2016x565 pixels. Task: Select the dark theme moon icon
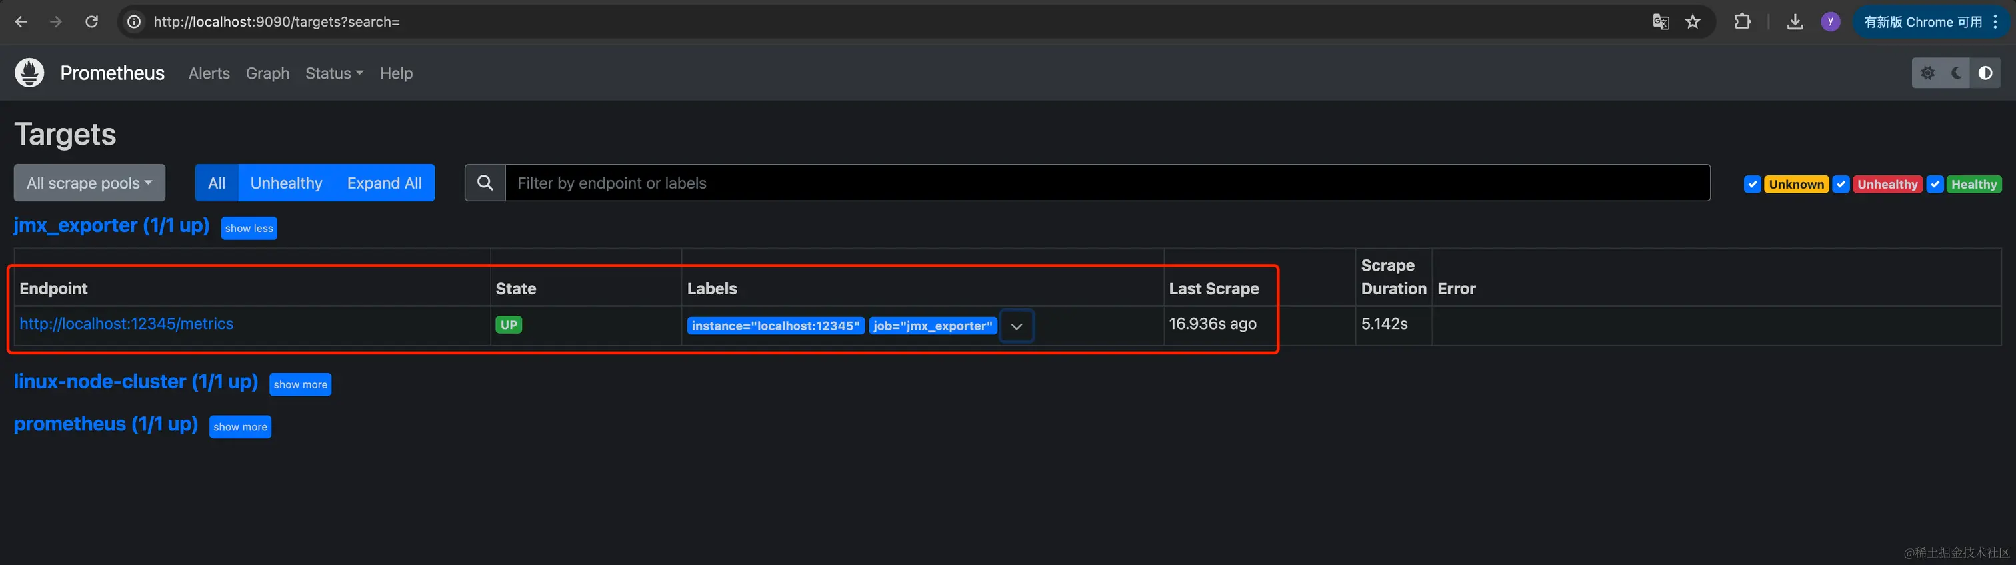click(1957, 73)
